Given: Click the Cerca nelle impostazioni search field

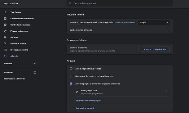Looking at the screenshot, I should 120,3.
